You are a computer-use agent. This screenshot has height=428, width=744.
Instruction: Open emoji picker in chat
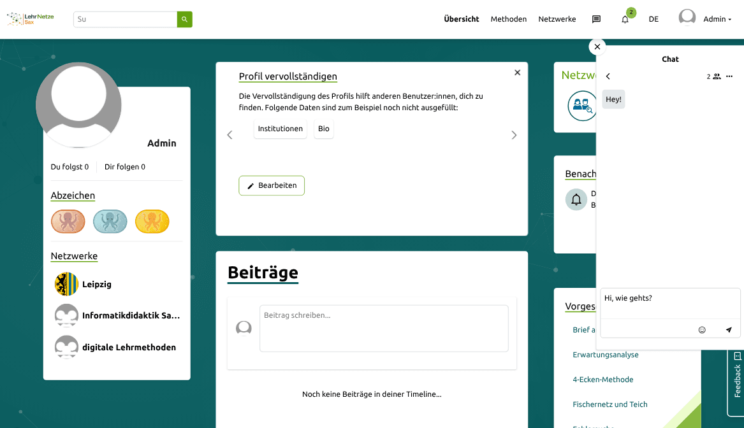click(703, 330)
